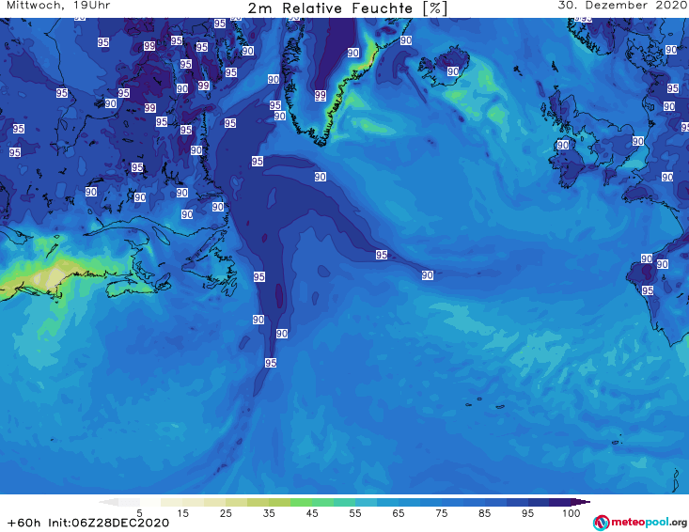689x532 pixels.
Task: Click the "95" contour label over Portugal
Action: pos(648,290)
